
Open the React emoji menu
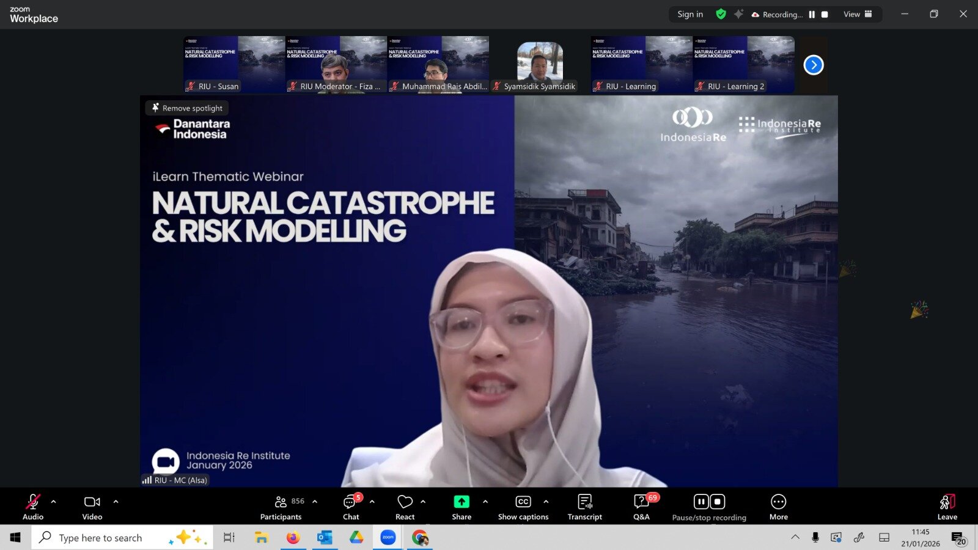pyautogui.click(x=405, y=507)
